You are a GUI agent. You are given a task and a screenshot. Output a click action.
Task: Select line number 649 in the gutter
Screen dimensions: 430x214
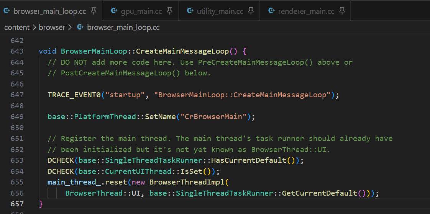(17, 117)
